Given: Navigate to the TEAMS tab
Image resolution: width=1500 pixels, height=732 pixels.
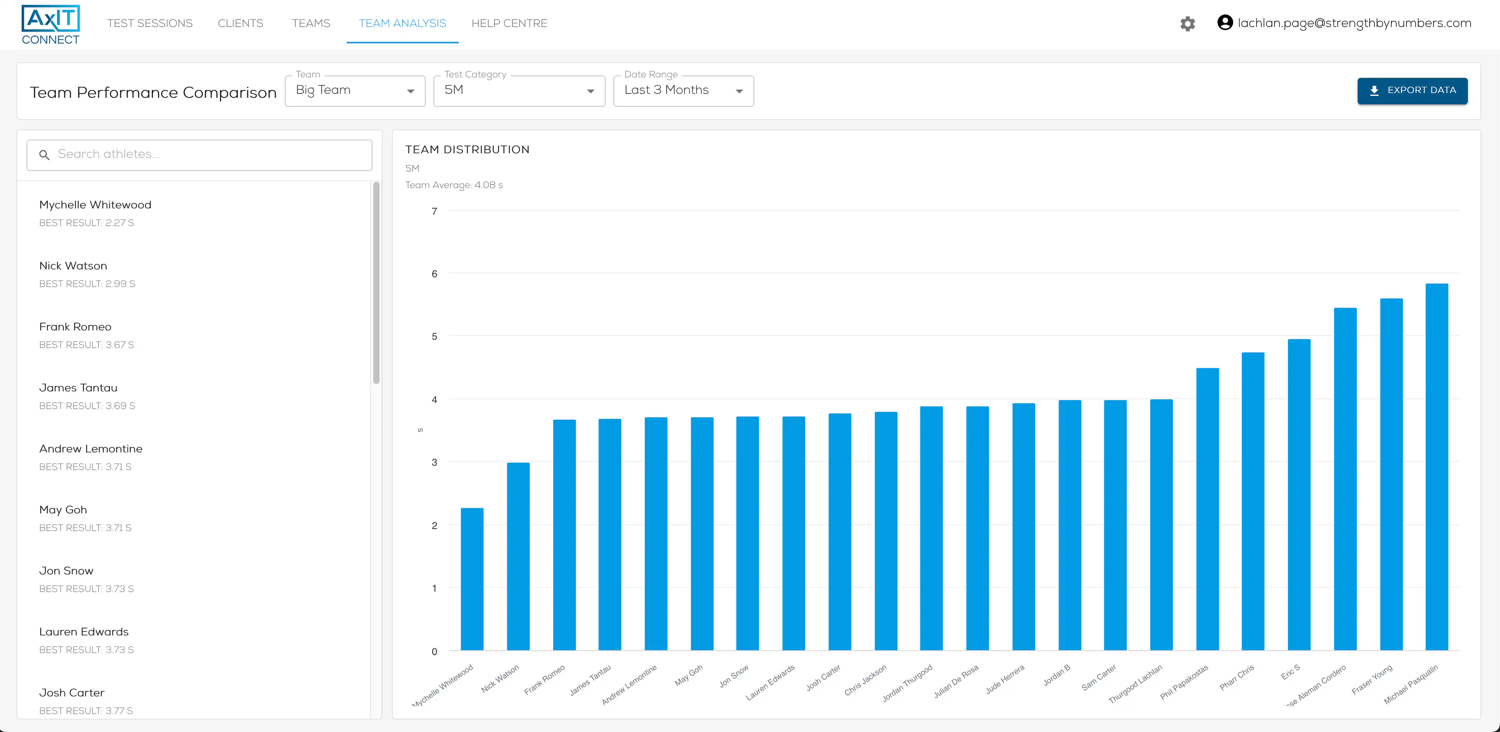Looking at the screenshot, I should click(x=311, y=23).
